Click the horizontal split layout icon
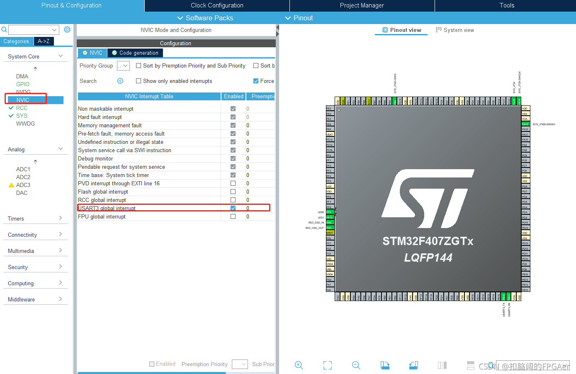This screenshot has height=374, width=576. (x=471, y=365)
